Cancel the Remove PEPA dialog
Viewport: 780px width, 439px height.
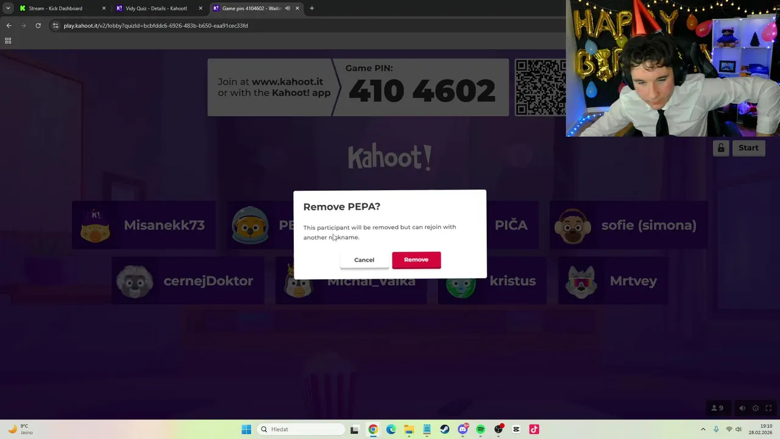pos(364,260)
